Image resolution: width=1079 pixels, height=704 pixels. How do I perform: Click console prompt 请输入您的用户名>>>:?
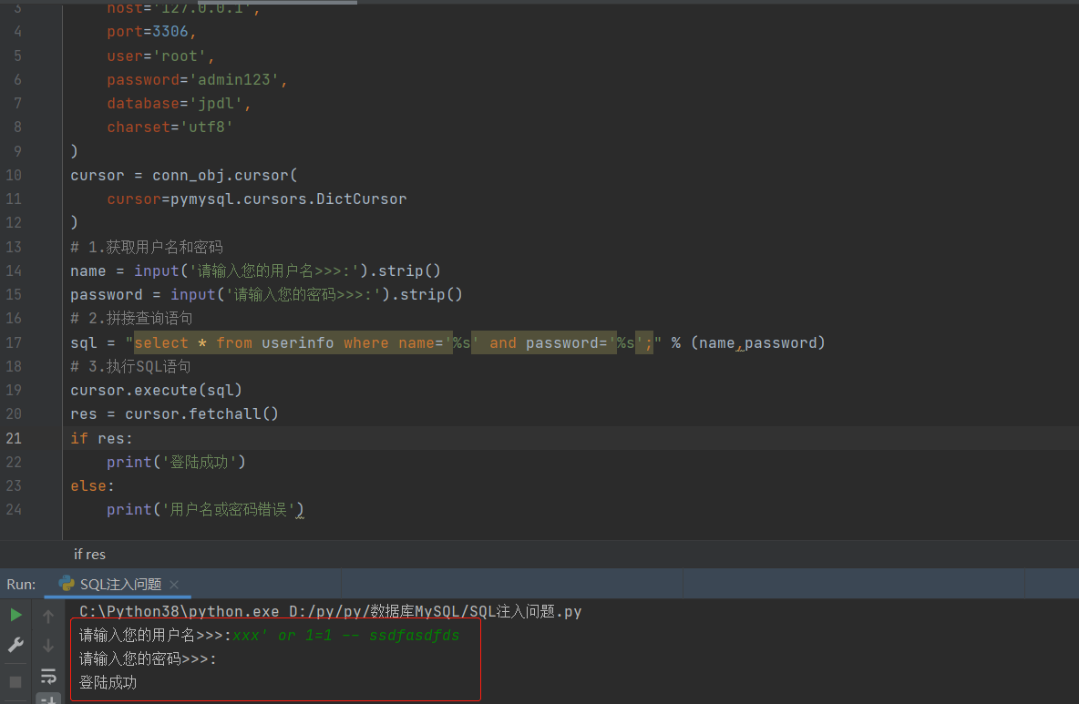[156, 636]
